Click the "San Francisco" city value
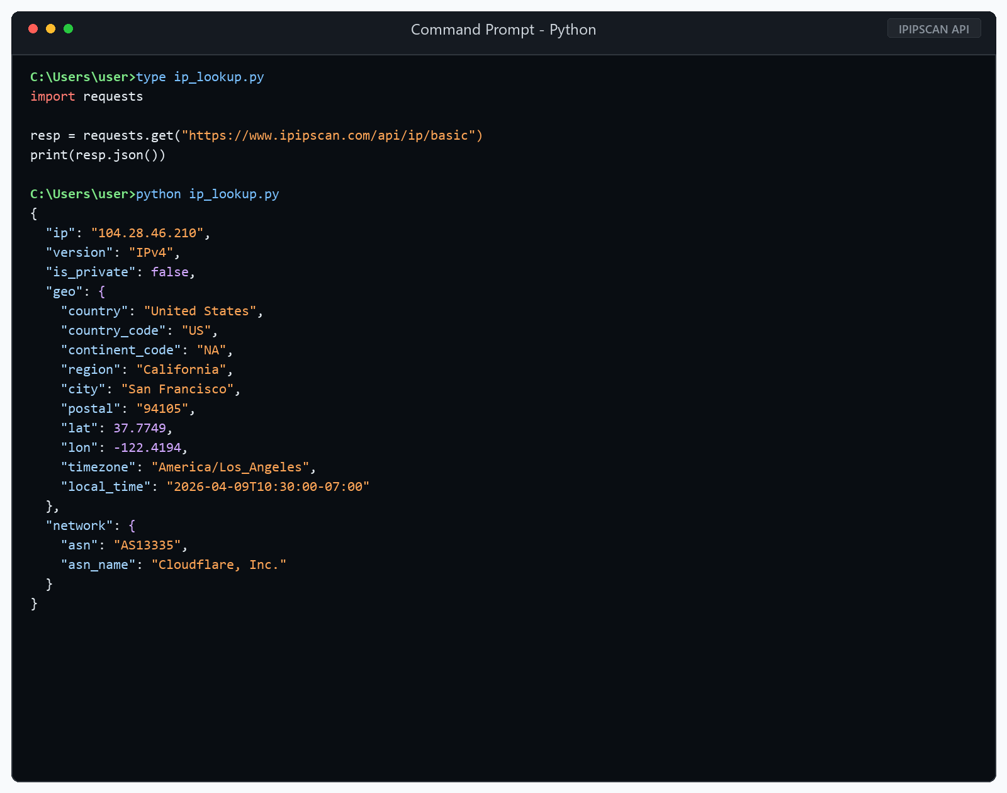This screenshot has height=793, width=1007. [177, 389]
